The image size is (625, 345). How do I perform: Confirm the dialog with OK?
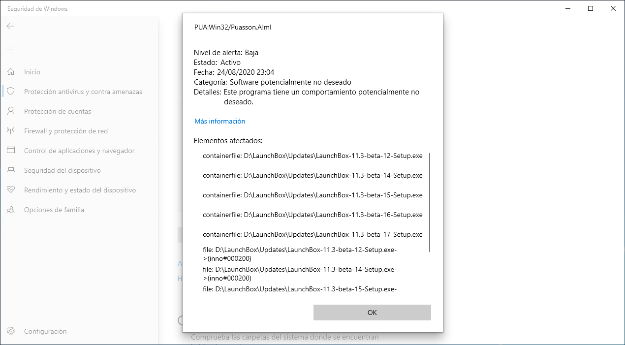pos(372,313)
